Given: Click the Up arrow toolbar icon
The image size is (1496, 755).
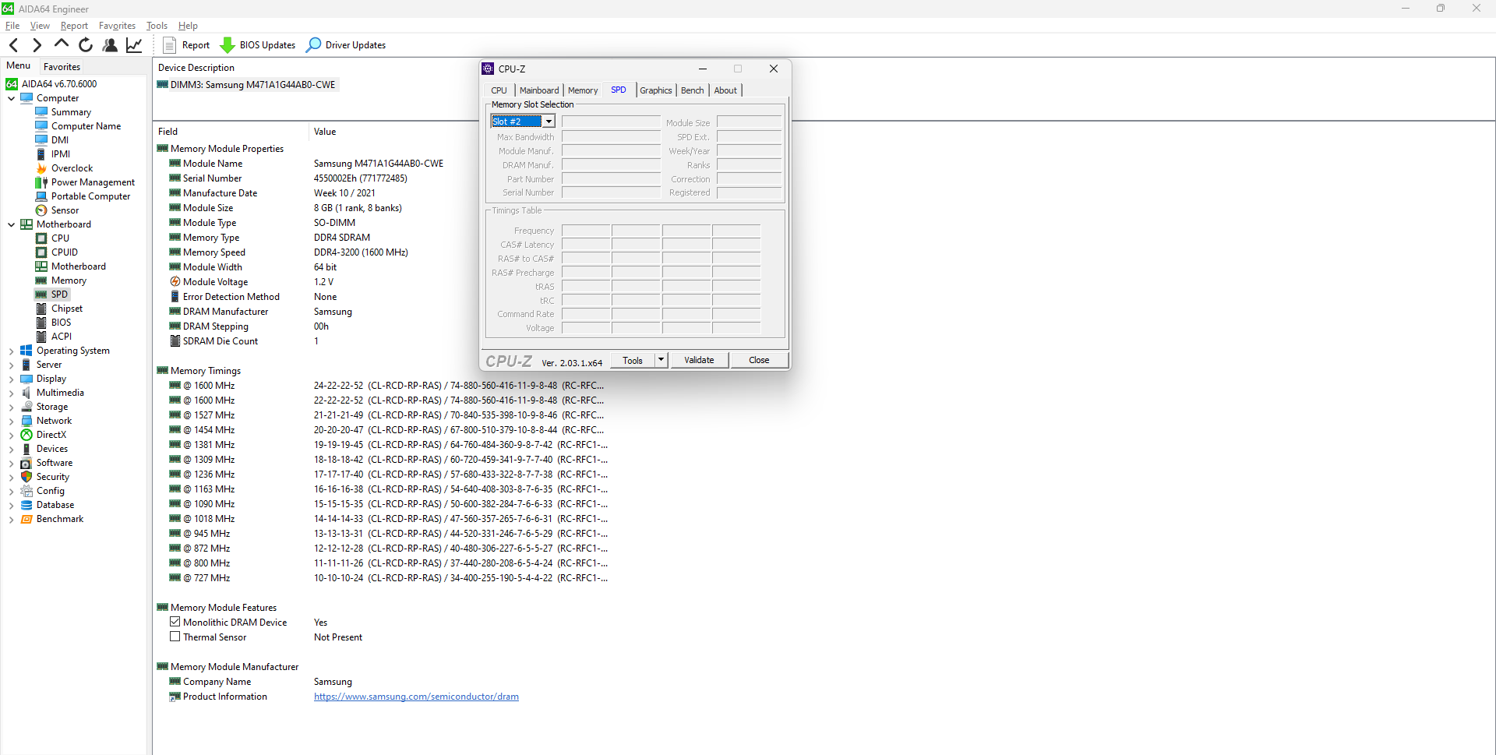Looking at the screenshot, I should [x=62, y=44].
